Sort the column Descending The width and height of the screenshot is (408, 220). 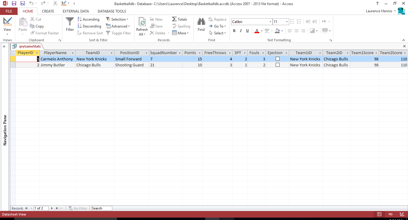[89, 26]
